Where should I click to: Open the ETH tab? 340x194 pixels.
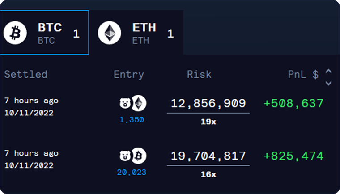136,33
